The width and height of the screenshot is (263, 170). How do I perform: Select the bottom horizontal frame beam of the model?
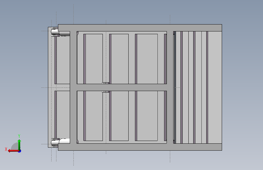tap(140, 147)
